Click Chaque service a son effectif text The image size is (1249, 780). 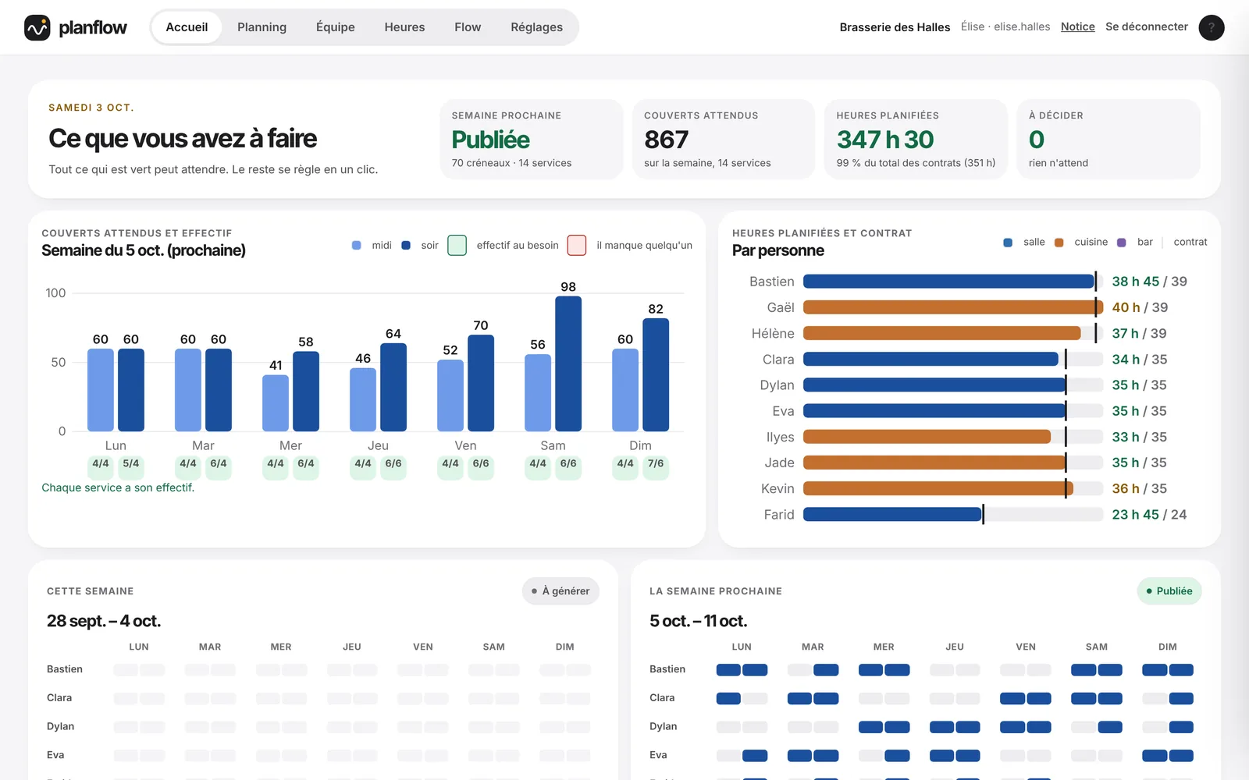(118, 487)
